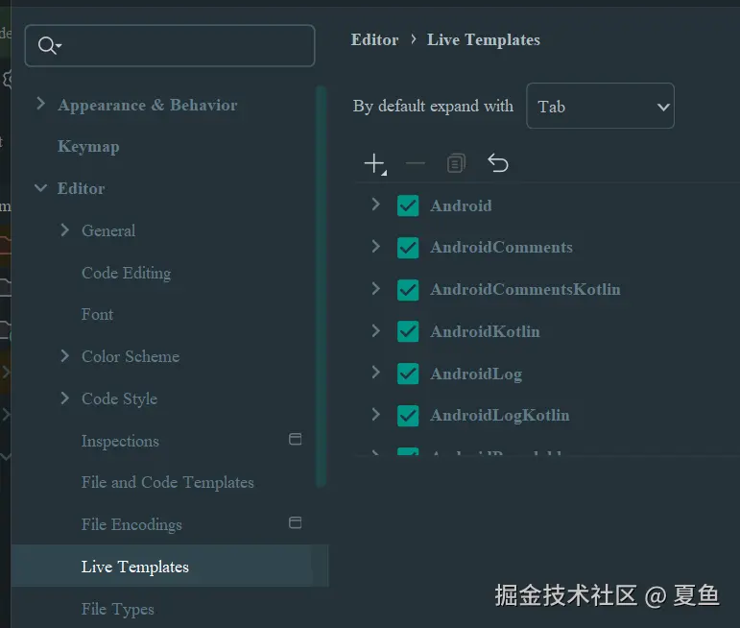Click the search magnifier icon
The image size is (740, 628).
48,46
